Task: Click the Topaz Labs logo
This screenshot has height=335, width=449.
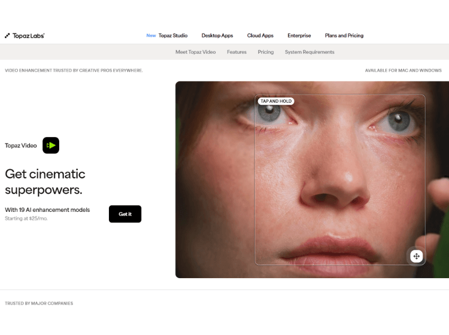Action: [25, 36]
